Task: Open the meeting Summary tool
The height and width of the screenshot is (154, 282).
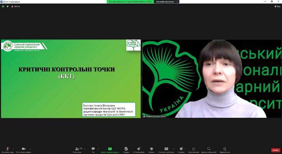Action: (125, 149)
